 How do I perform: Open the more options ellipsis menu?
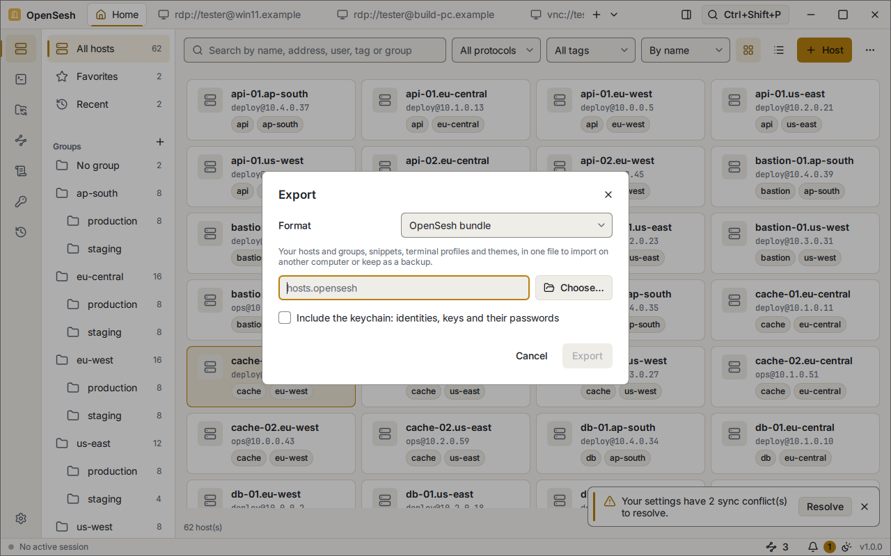[x=870, y=50]
